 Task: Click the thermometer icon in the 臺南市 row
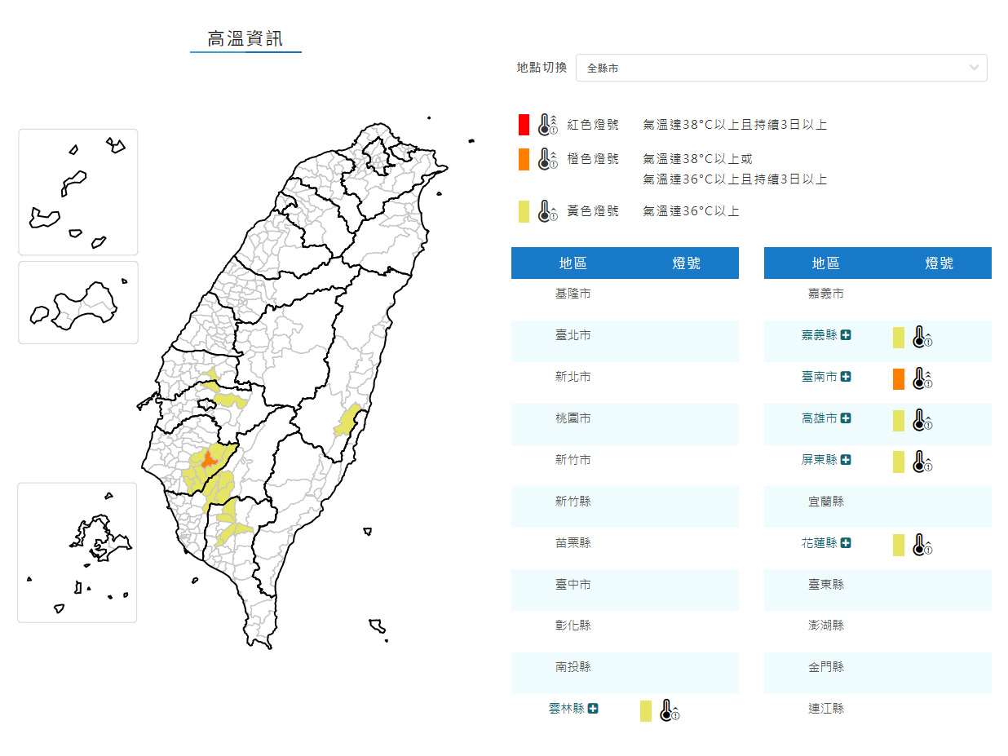922,378
